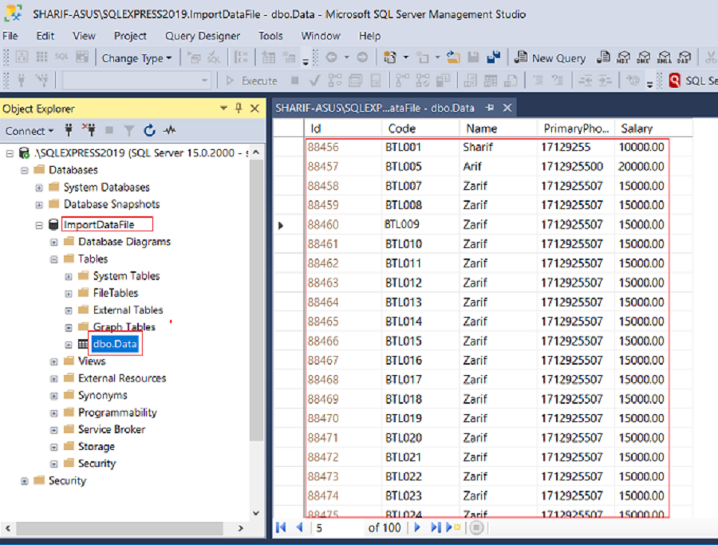Viewport: 718px width, 545px height.
Task: Click the Open File folder icon
Action: coord(453,57)
